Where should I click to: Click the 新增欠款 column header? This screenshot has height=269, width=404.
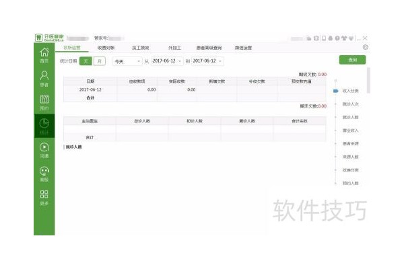click(217, 81)
